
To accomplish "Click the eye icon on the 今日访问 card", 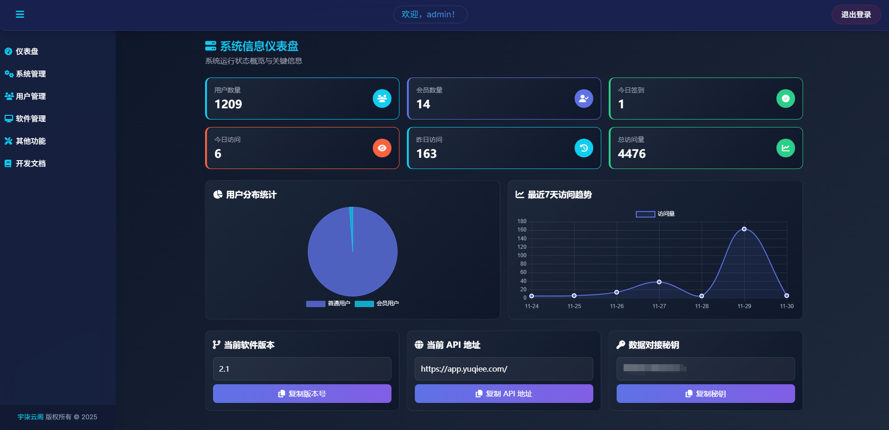I will click(382, 148).
